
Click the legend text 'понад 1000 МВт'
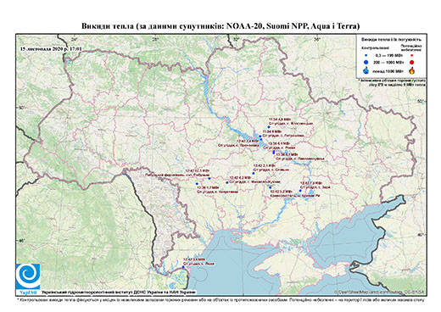click(x=389, y=70)
